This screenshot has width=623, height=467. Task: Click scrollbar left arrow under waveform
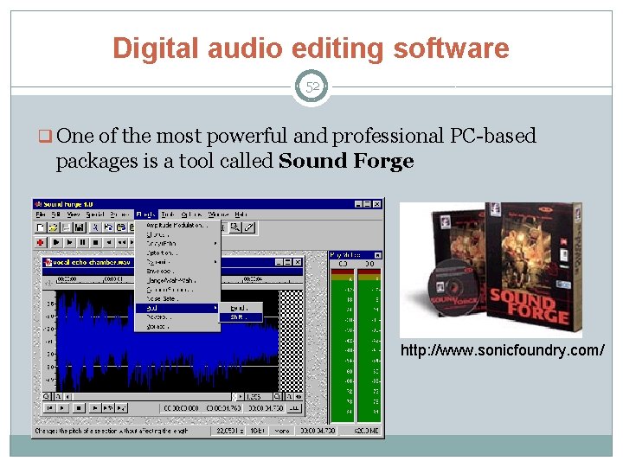[68, 396]
